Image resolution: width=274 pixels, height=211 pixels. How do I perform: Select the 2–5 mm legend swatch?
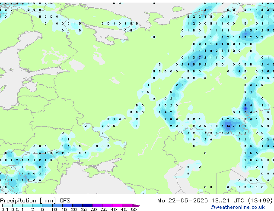click(x=37, y=205)
